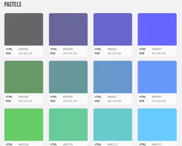182x146 pixels.
Task: Click the gray #666666 color swatch
Action: pyautogui.click(x=24, y=29)
